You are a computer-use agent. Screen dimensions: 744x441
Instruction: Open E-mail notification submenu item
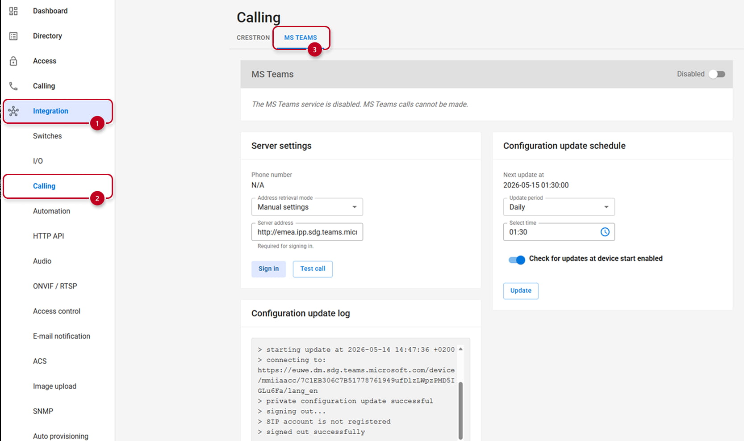(62, 336)
